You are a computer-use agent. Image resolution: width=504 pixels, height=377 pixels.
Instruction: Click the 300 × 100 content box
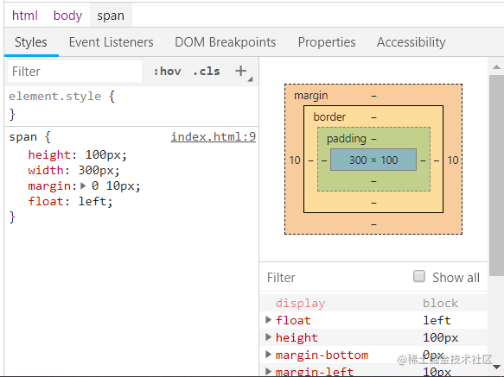click(x=373, y=160)
